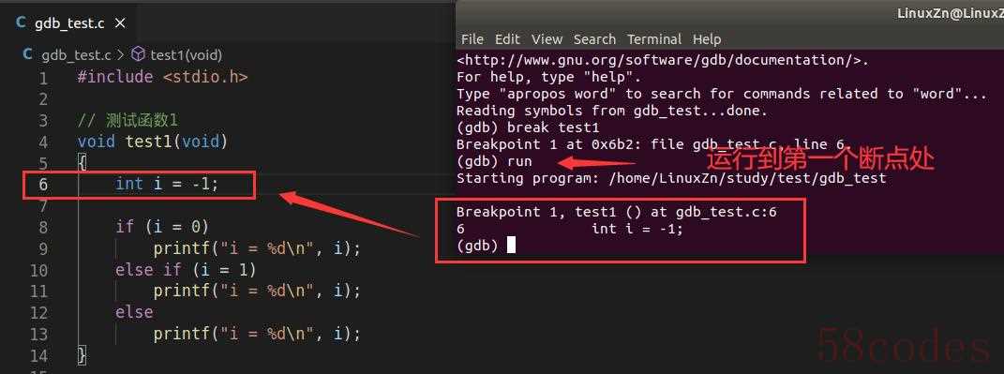Click the C icon in the breadcrumb
1004x374 pixels.
(27, 54)
